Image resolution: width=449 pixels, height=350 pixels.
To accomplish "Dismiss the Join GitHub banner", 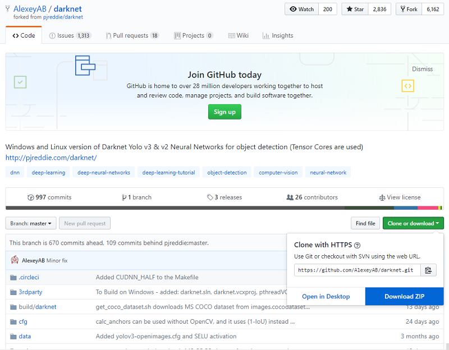I will 422,69.
